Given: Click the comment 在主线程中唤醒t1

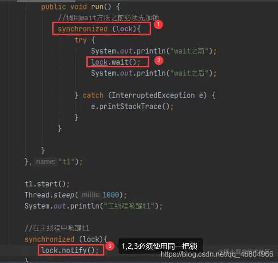Looking at the screenshot, I should point(57,228).
